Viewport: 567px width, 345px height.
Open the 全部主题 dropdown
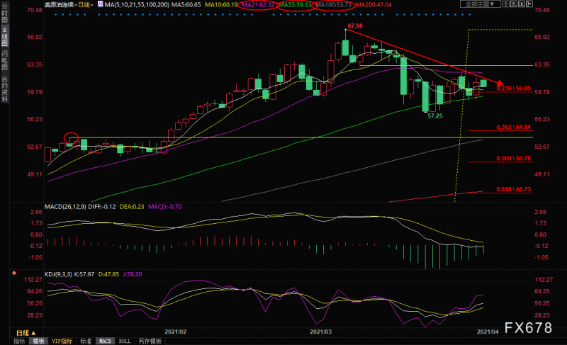tap(481, 4)
